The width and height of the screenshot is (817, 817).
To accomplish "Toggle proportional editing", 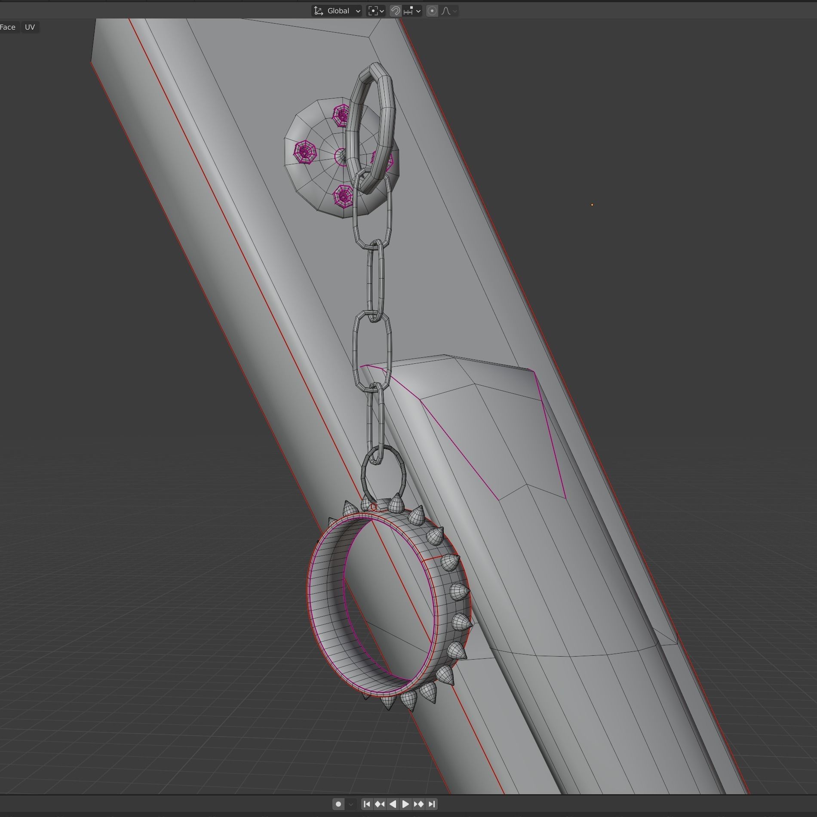I will 432,11.
